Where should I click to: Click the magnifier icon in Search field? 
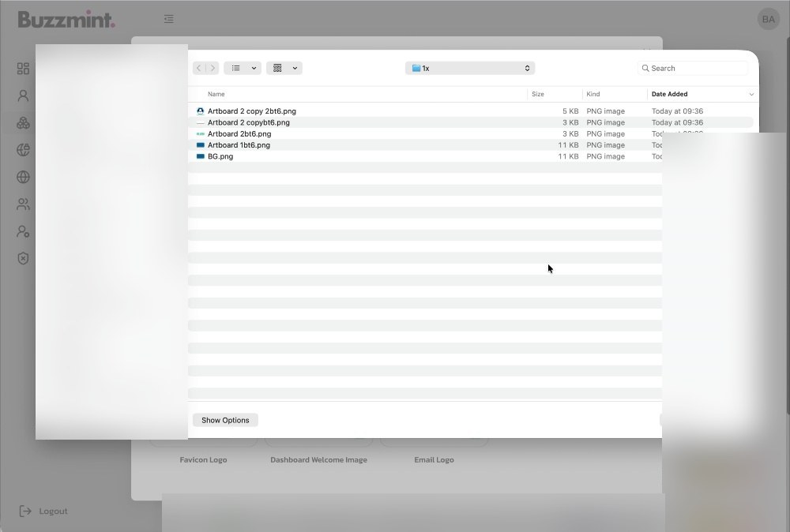click(x=645, y=68)
